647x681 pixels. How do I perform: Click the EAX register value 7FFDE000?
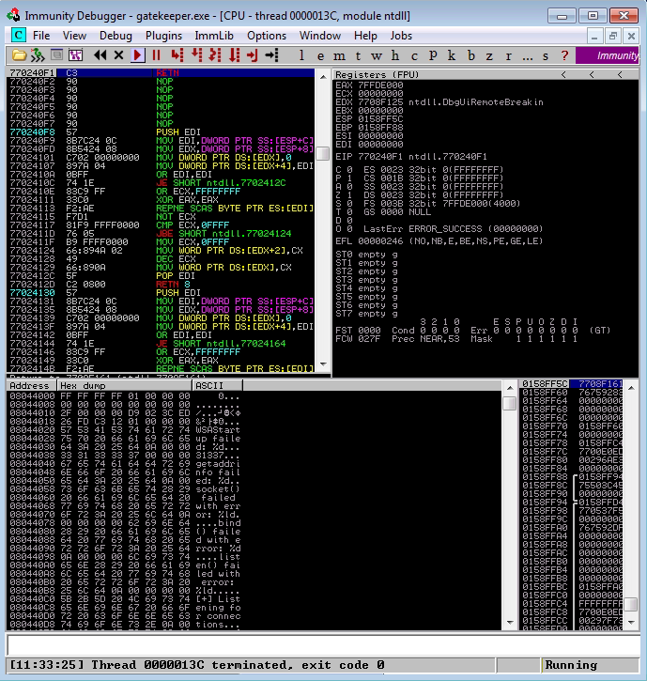[x=380, y=85]
